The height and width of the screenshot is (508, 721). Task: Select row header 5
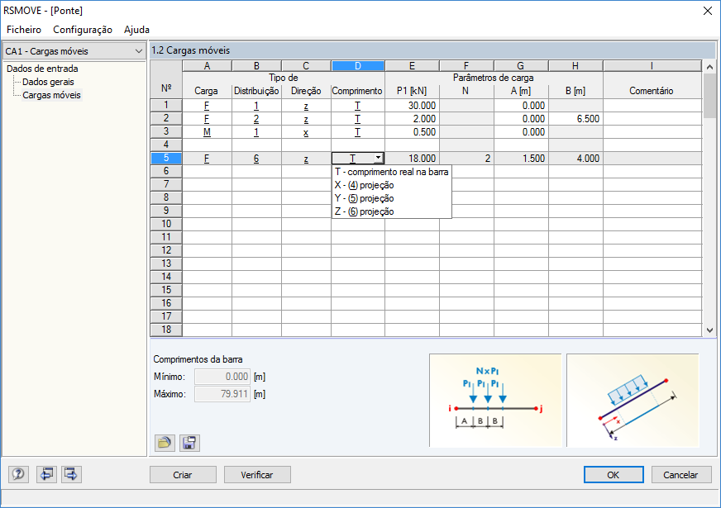click(x=166, y=158)
